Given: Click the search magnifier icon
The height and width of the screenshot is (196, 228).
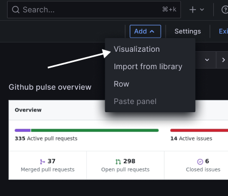Looking at the screenshot, I should pyautogui.click(x=16, y=9).
